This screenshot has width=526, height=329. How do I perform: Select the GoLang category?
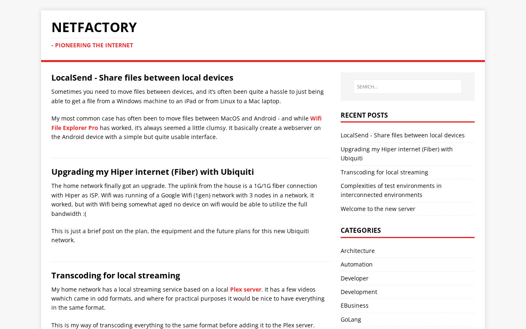pos(351,320)
